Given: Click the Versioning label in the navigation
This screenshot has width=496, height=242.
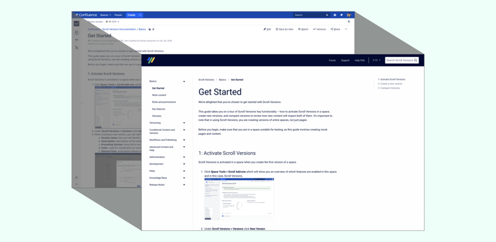Looking at the screenshot, I should 155,123.
